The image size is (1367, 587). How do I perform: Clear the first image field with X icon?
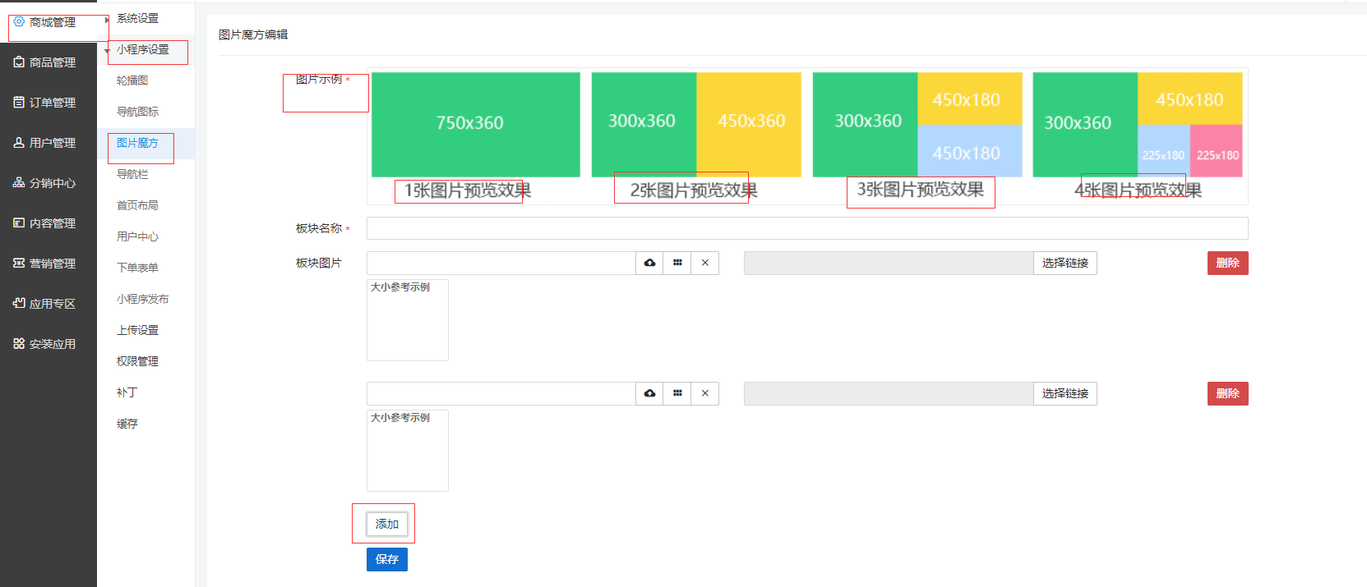click(x=705, y=263)
